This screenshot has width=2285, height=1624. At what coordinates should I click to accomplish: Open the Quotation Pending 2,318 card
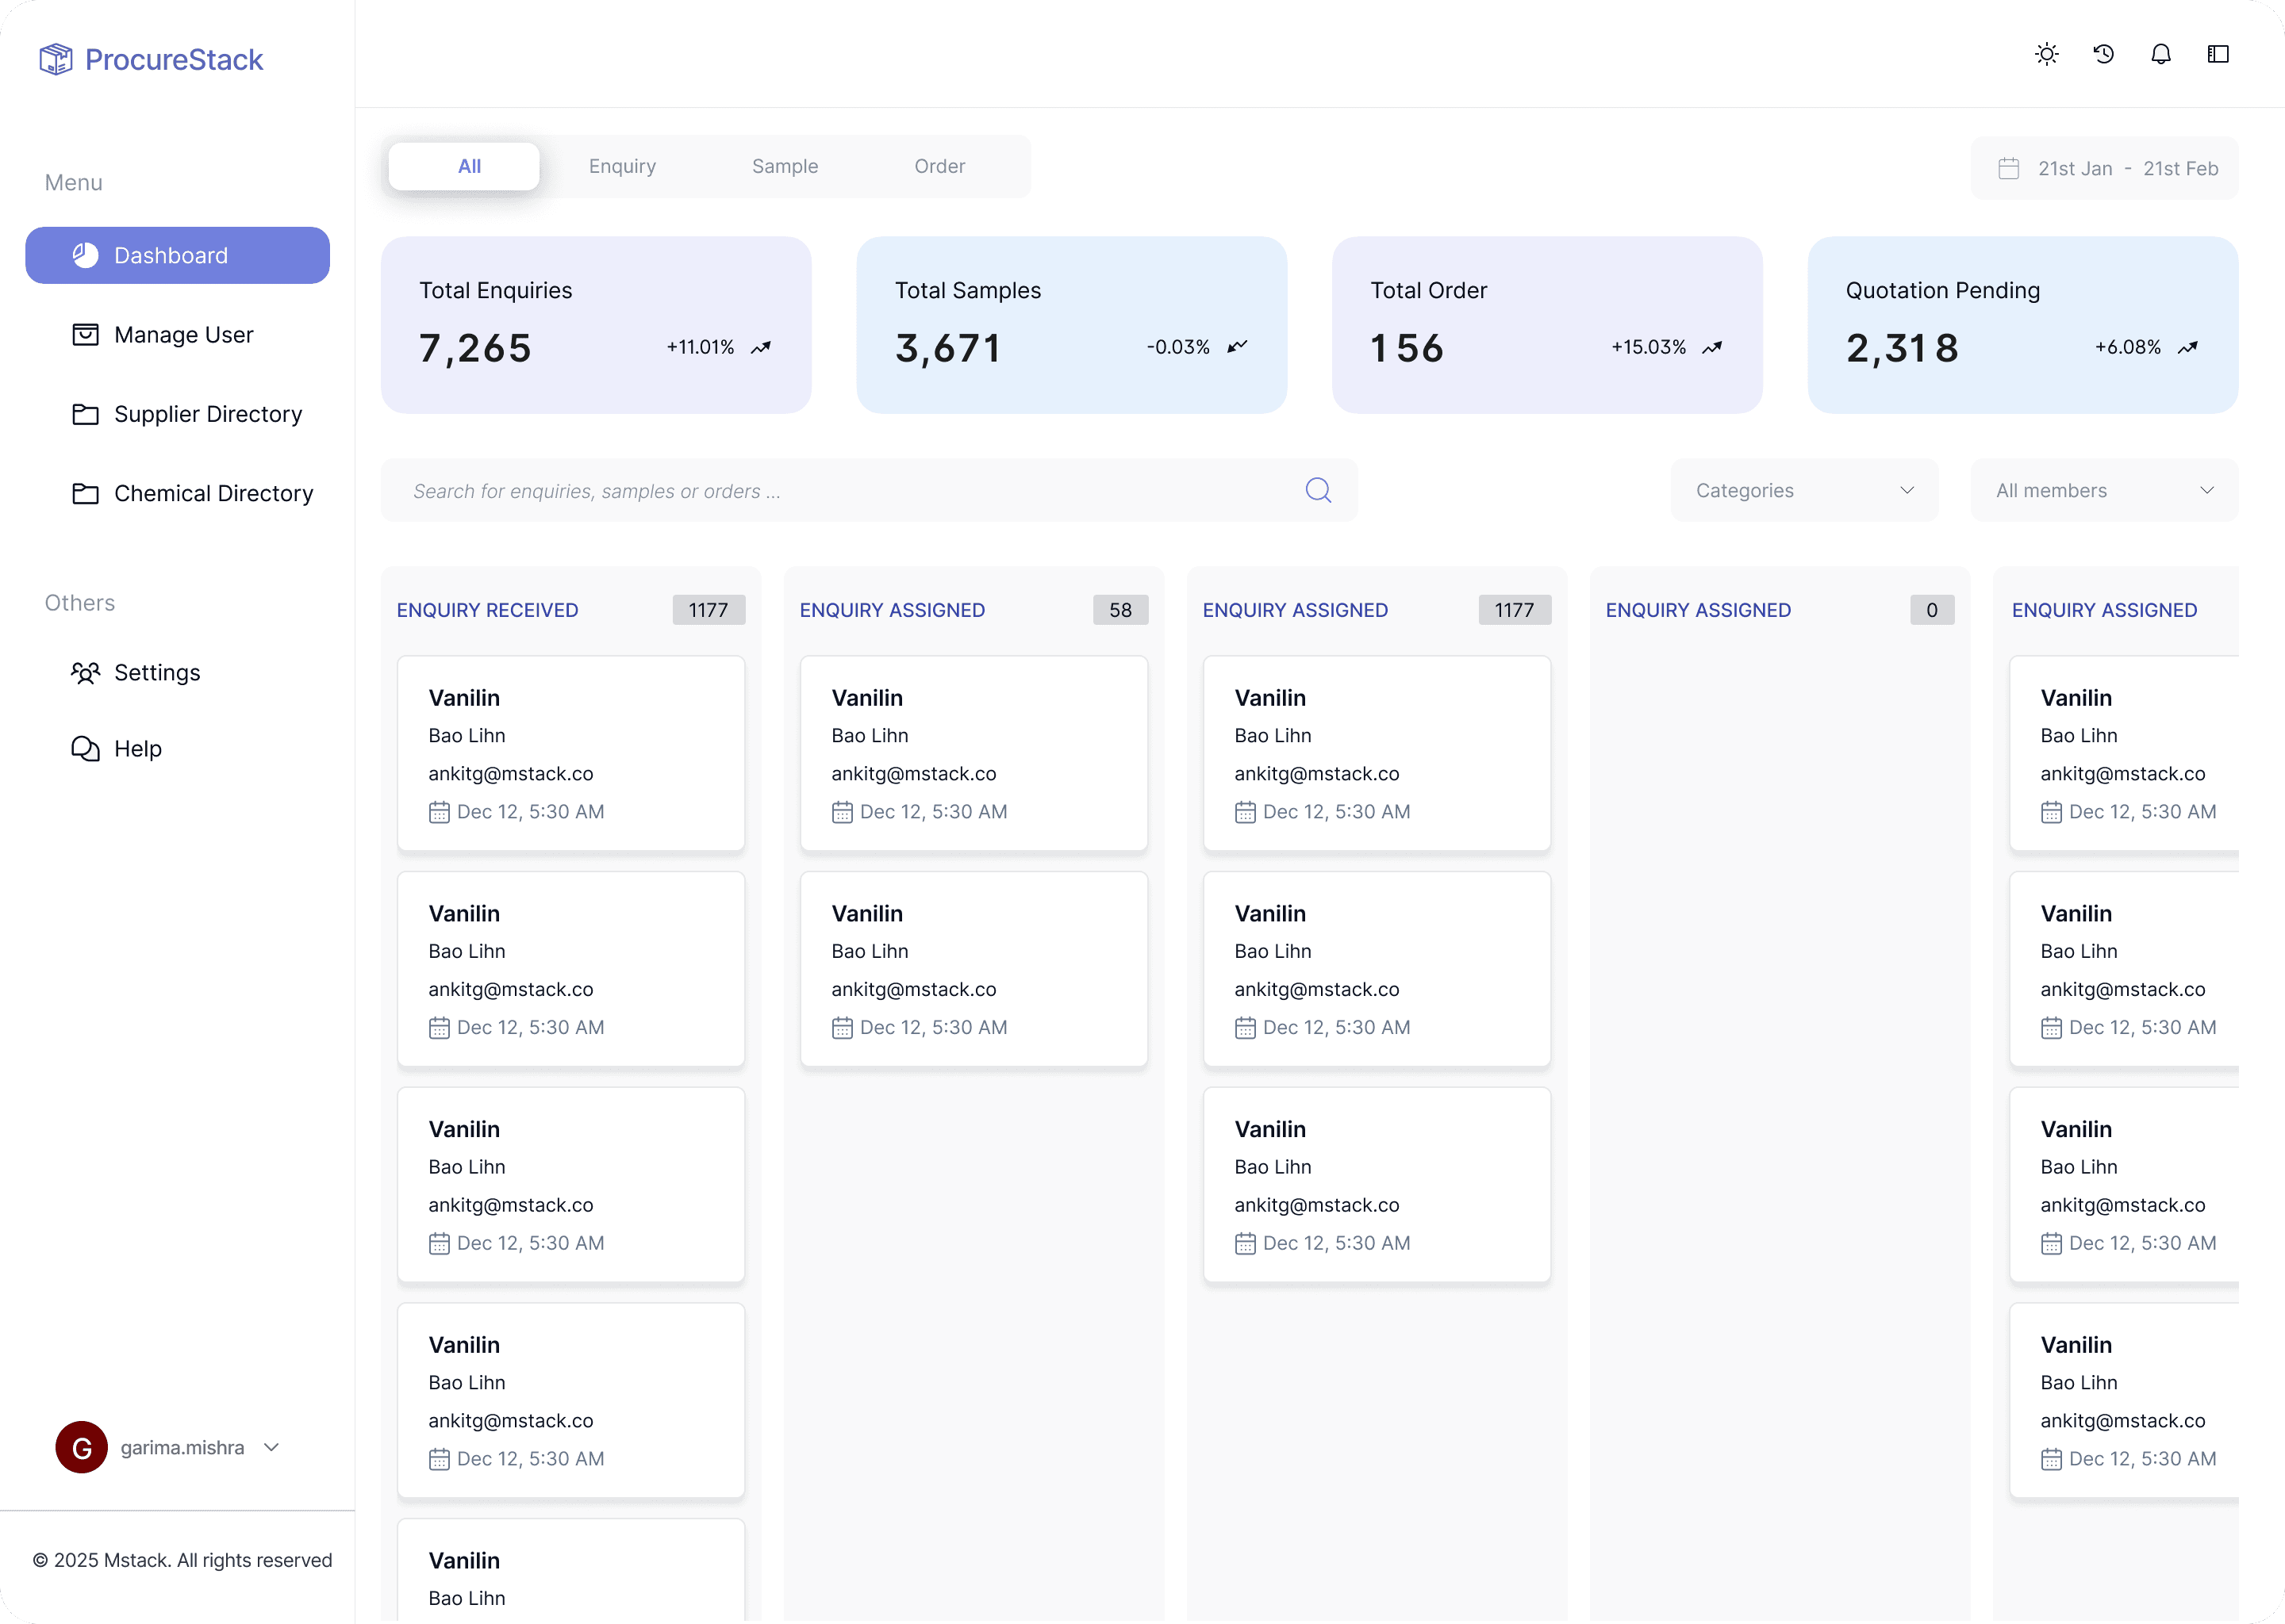[2023, 325]
